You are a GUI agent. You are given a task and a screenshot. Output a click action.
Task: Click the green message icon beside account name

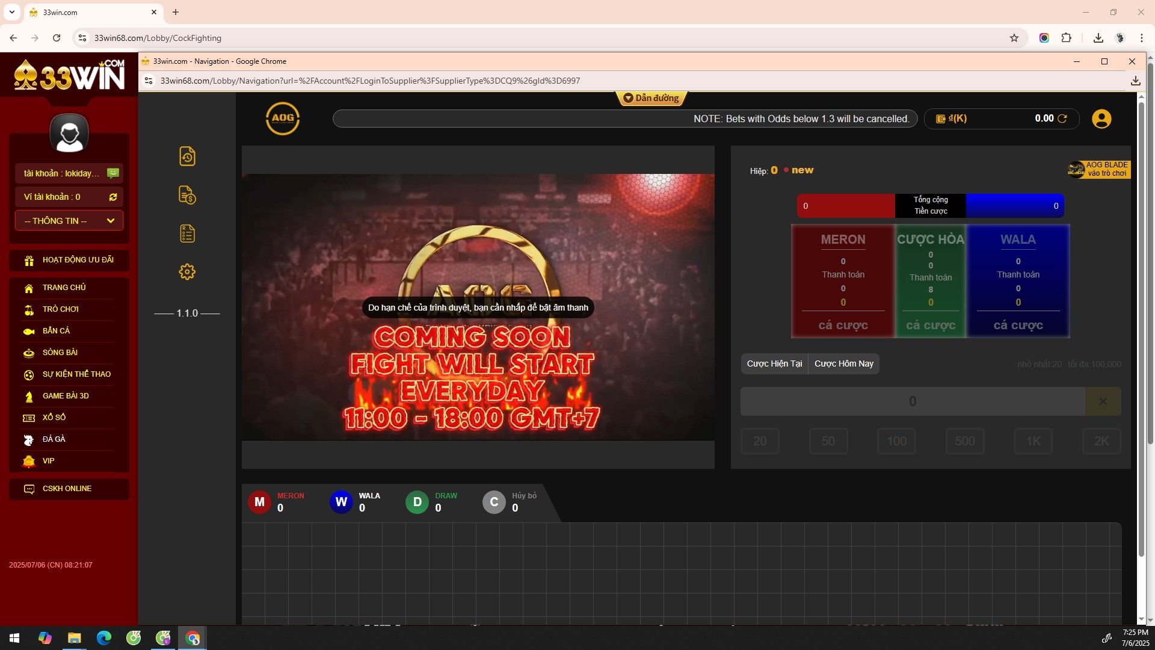click(112, 173)
